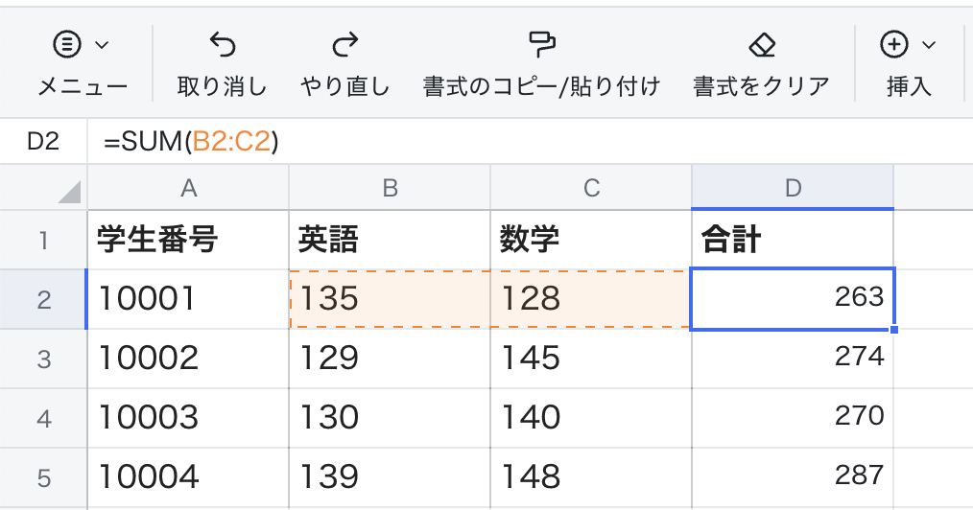
Task: Select the format painter icon
Action: [x=542, y=44]
